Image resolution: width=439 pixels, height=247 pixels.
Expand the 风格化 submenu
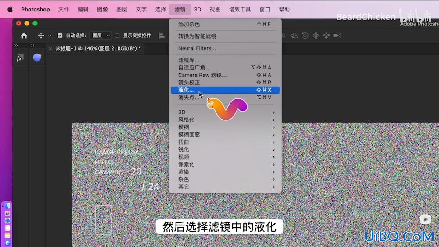tap(225, 120)
